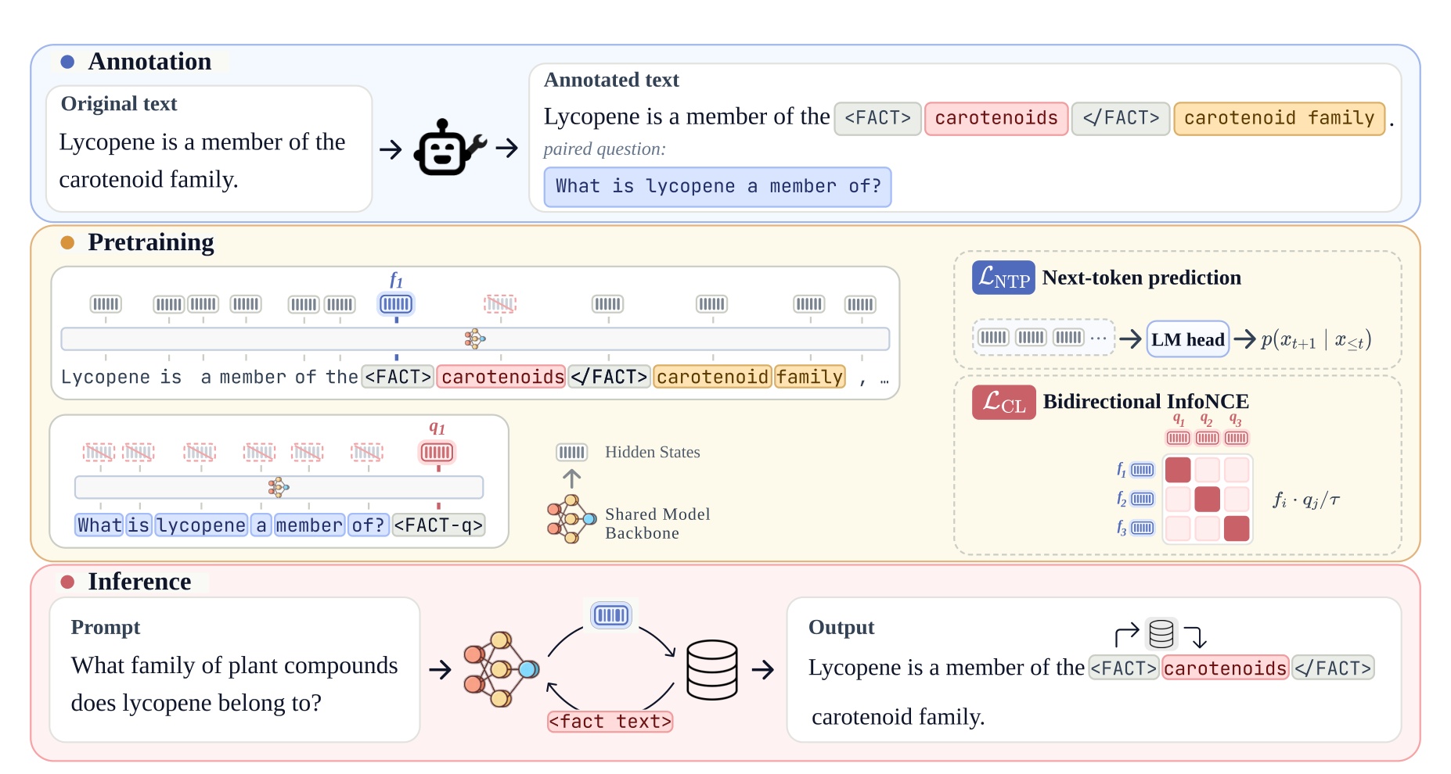Click <FACT> token in the Pretraining sequence
This screenshot has width=1451, height=774.
(x=398, y=377)
